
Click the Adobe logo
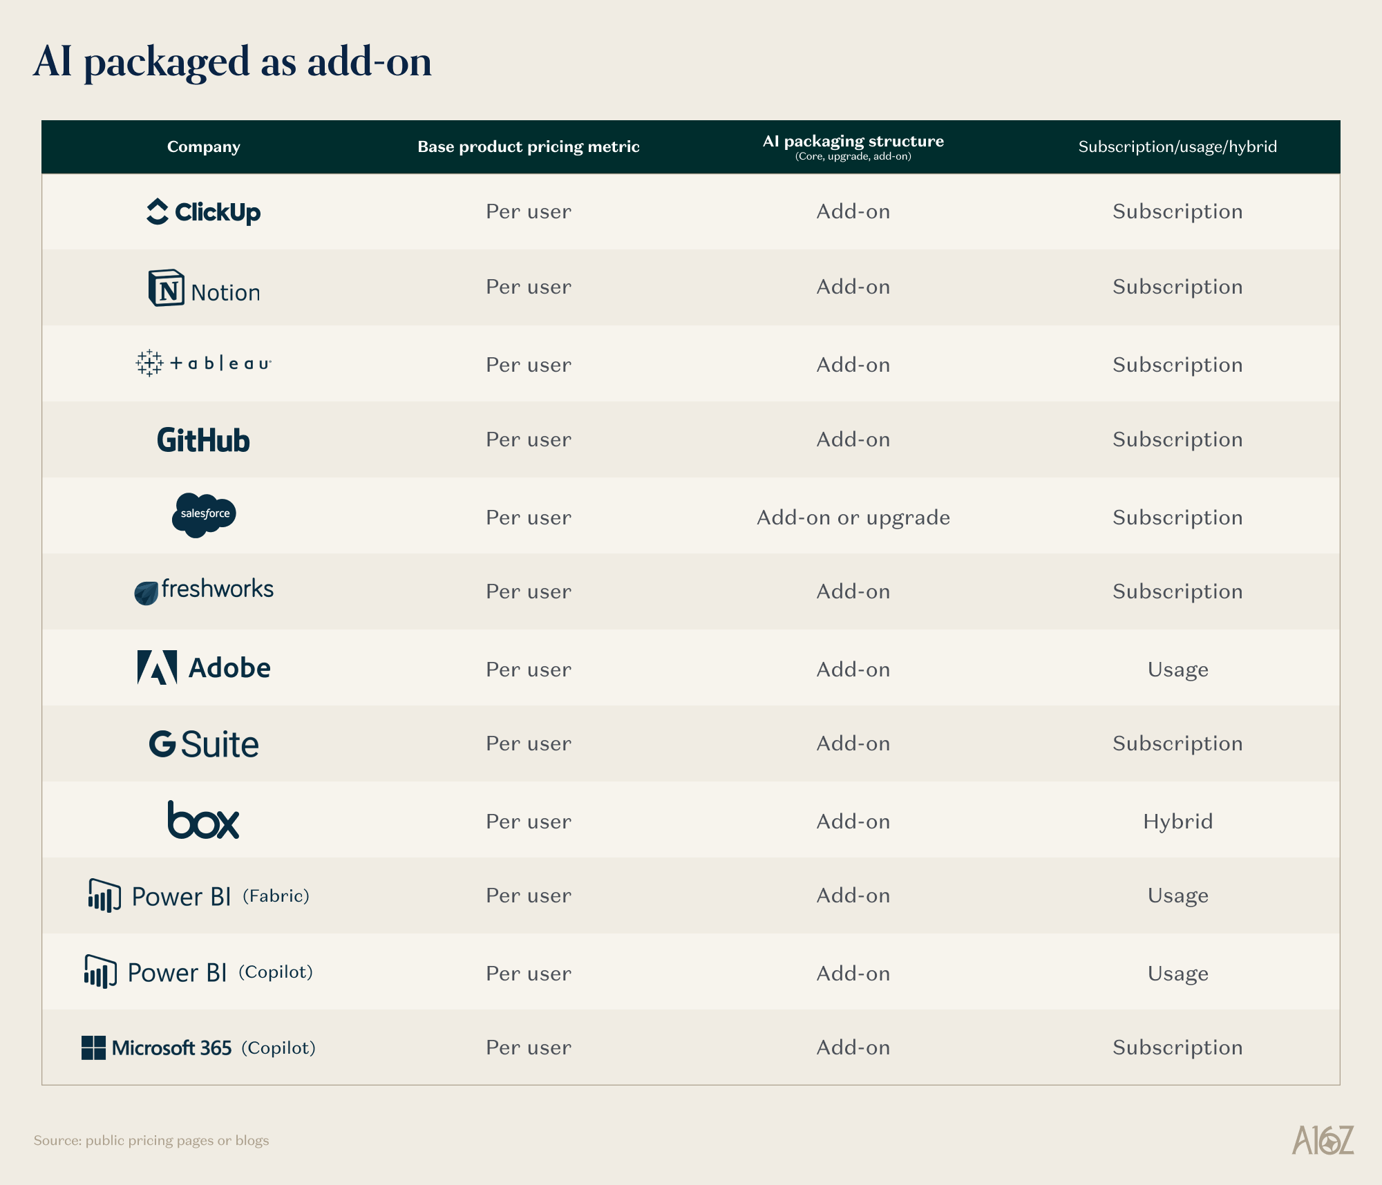[203, 667]
